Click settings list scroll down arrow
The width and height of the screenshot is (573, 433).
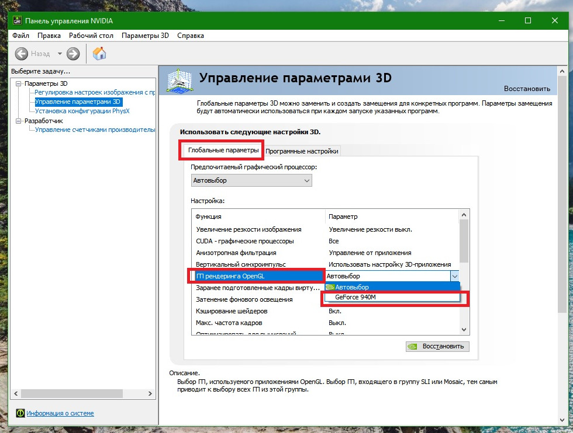(x=464, y=329)
